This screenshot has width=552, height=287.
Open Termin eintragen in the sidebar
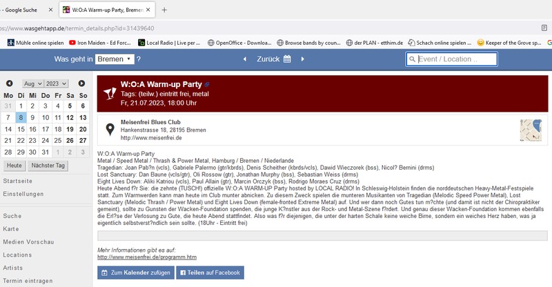point(28,281)
